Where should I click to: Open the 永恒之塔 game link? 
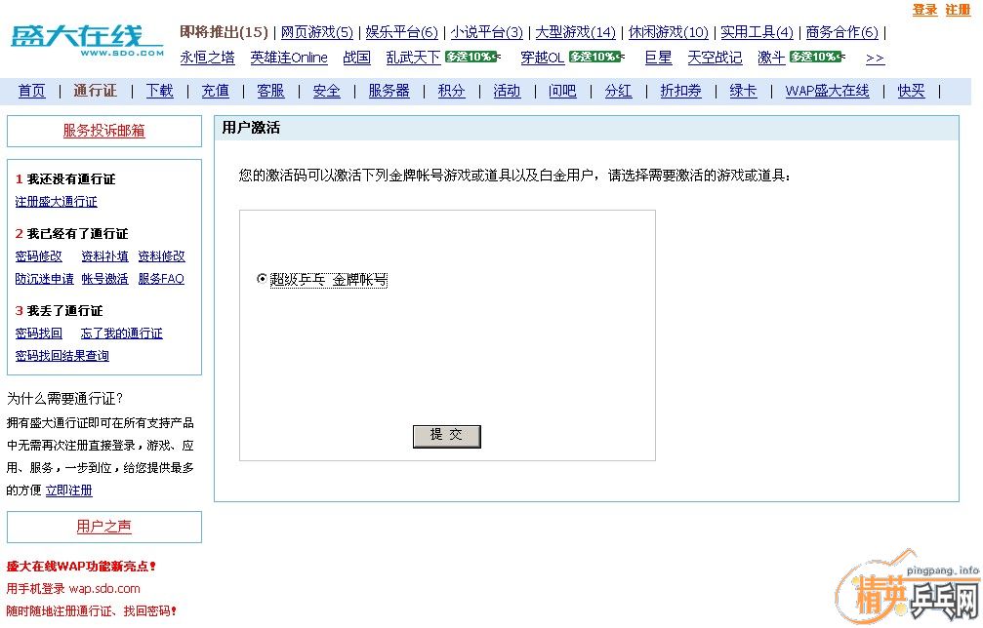(x=208, y=58)
